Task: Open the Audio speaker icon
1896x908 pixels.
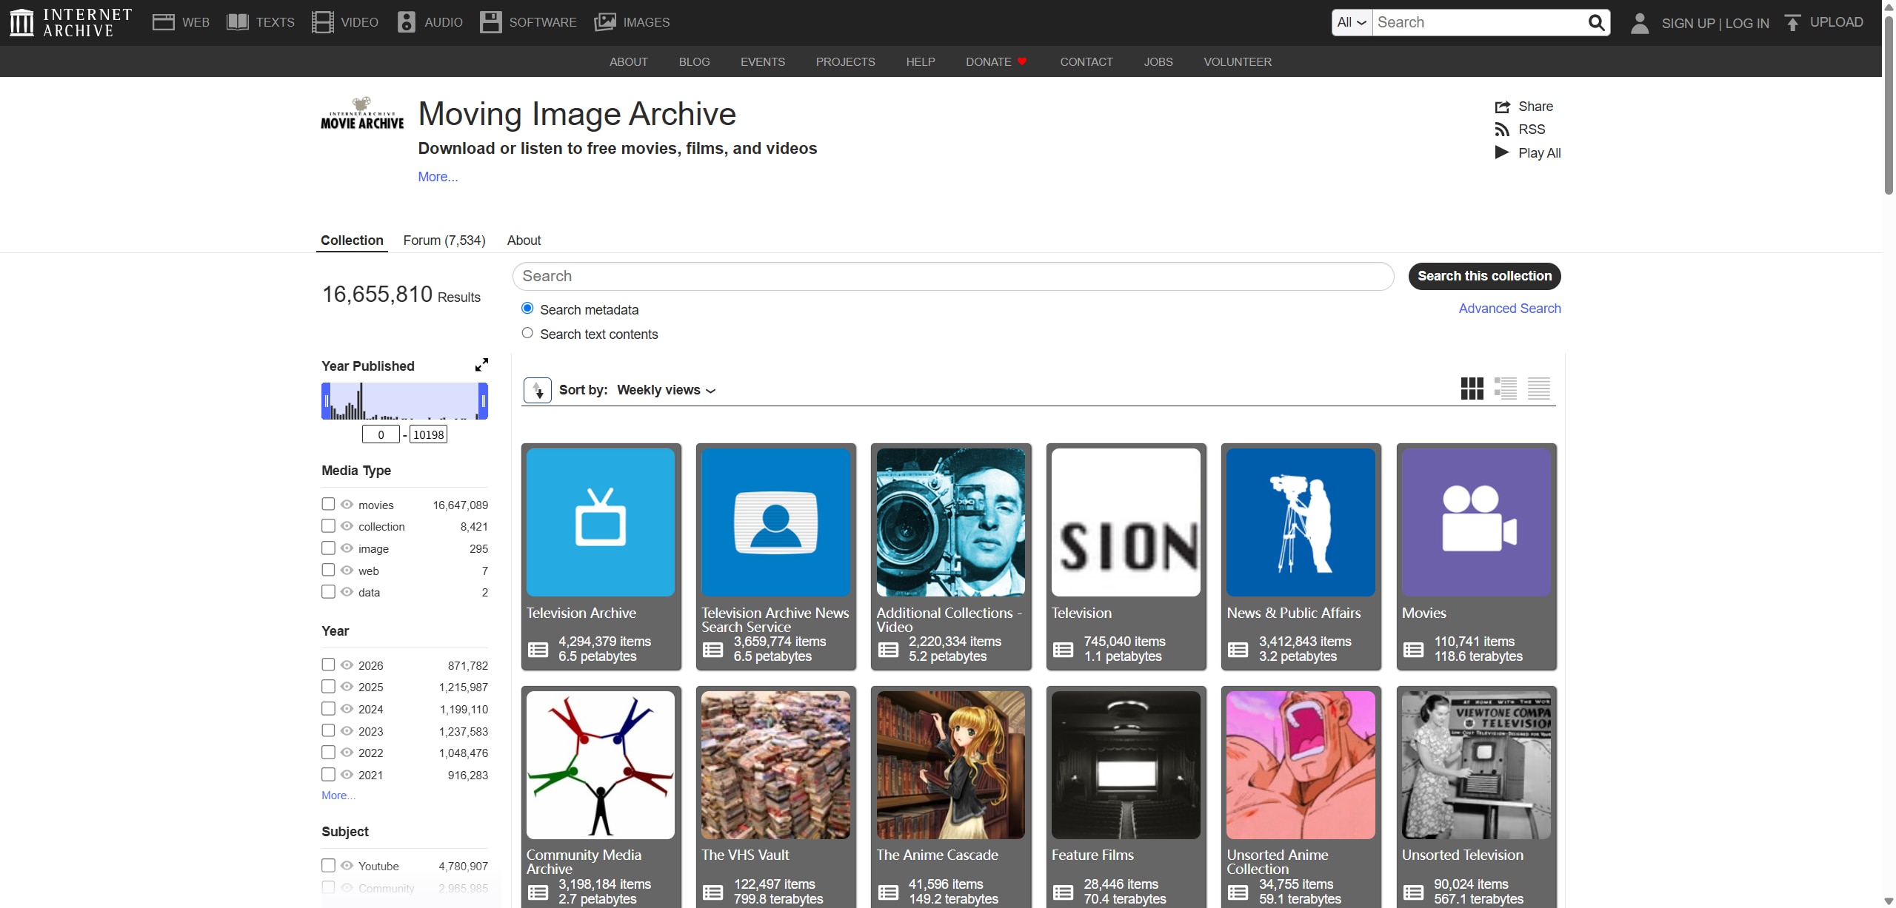Action: point(406,22)
